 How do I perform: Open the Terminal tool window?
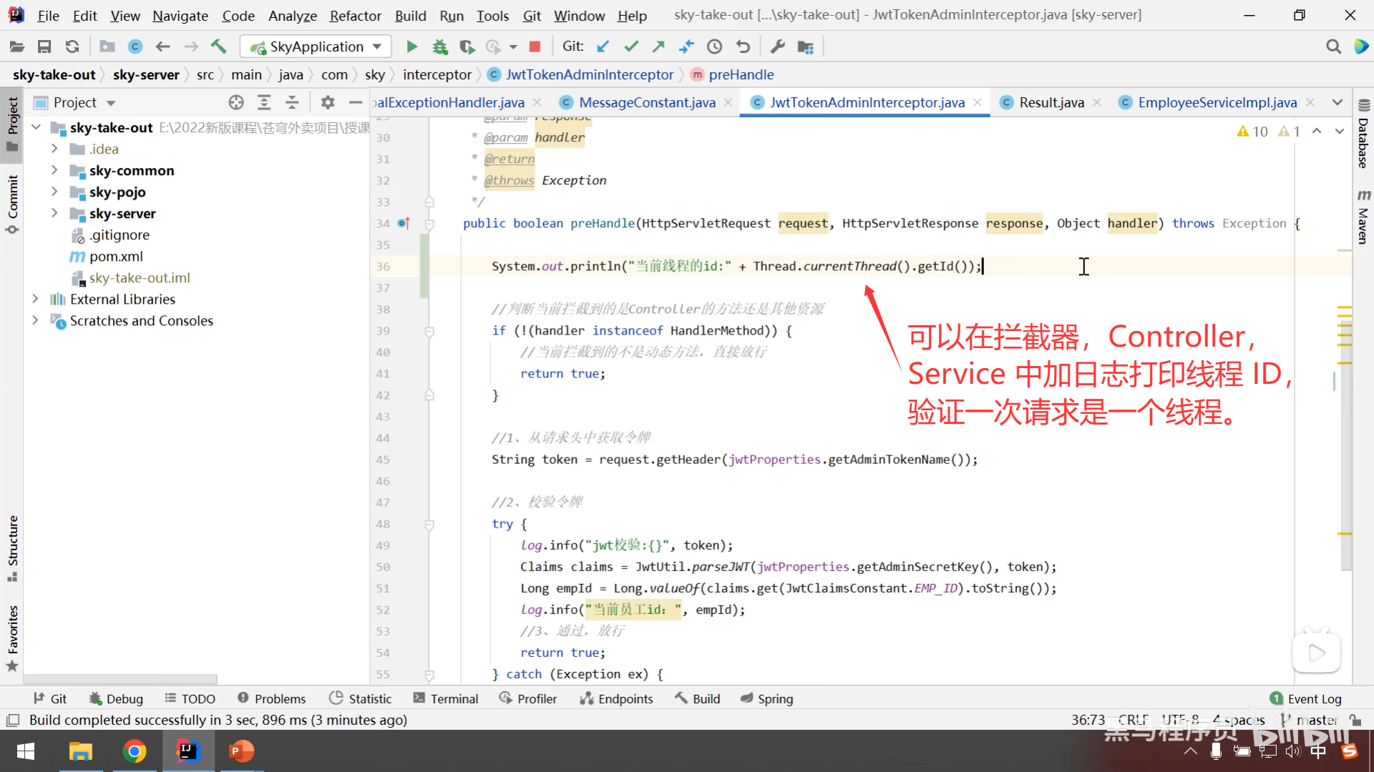pos(446,699)
